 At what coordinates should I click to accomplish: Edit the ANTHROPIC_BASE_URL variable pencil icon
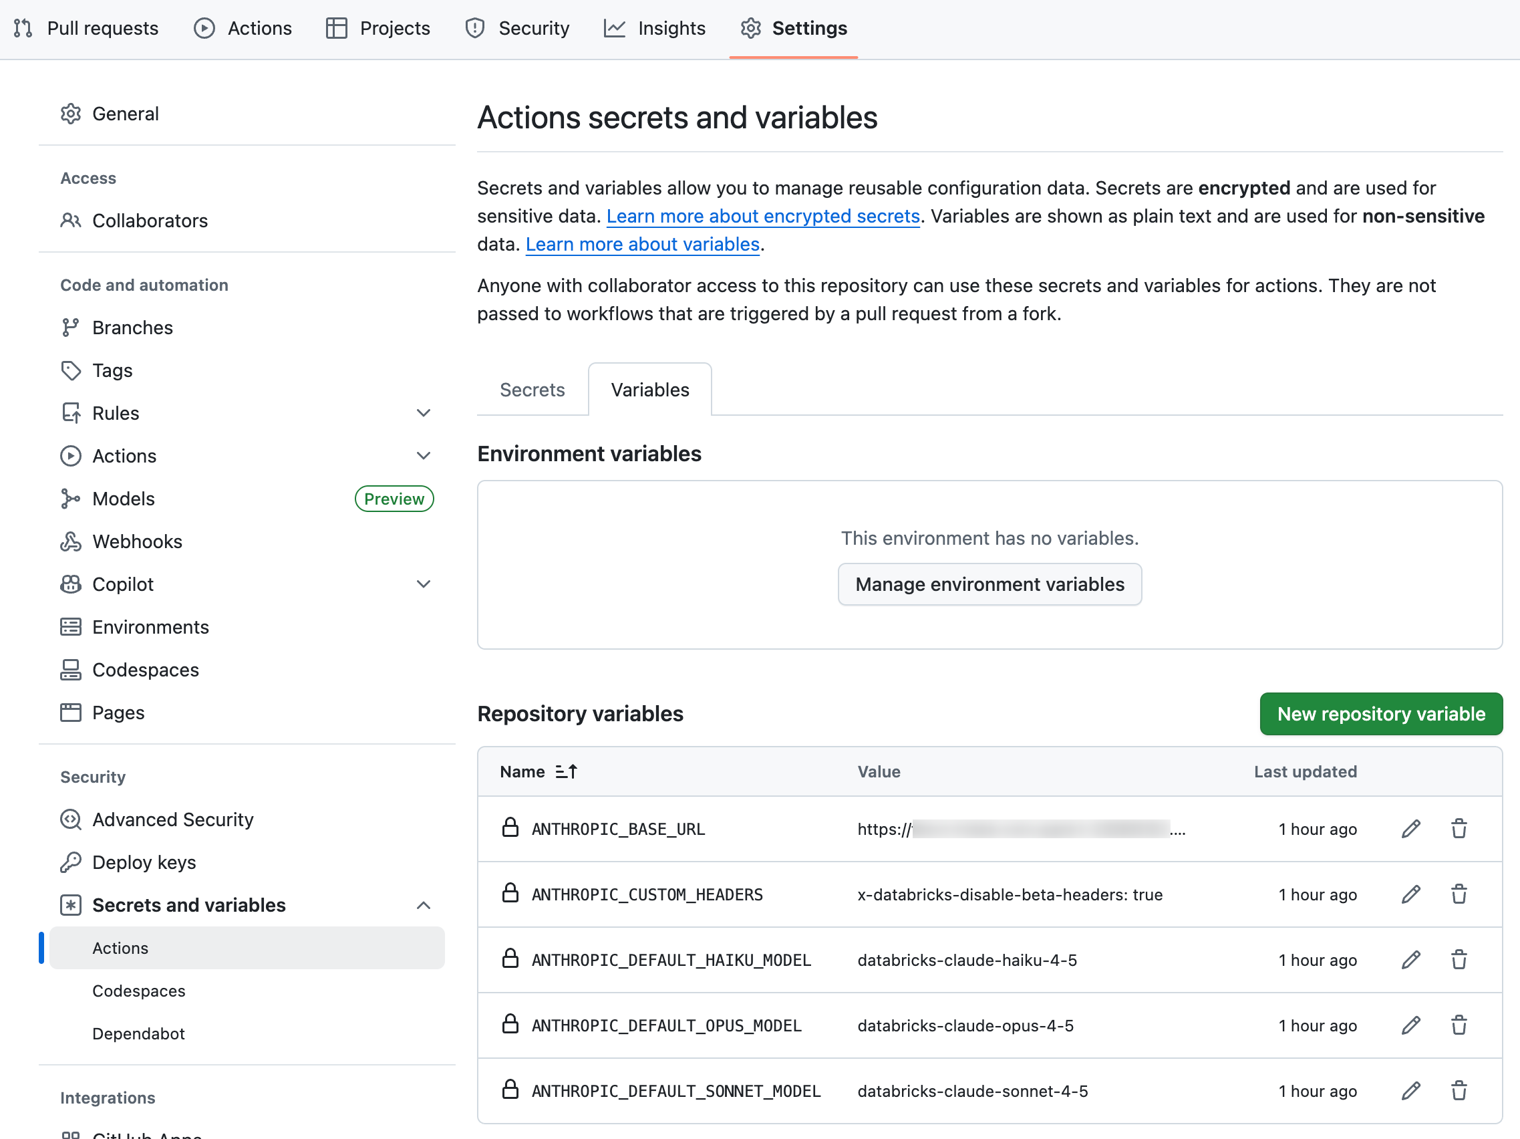1410,829
